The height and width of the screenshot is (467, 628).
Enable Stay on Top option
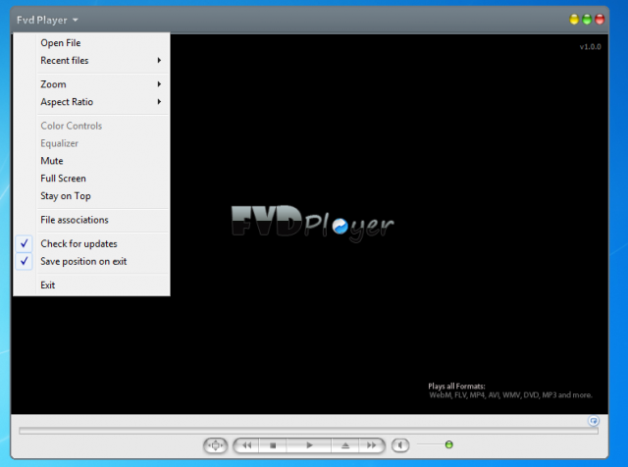point(91,196)
